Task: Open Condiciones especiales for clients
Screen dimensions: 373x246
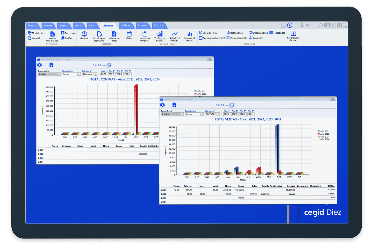Action: pyautogui.click(x=99, y=36)
